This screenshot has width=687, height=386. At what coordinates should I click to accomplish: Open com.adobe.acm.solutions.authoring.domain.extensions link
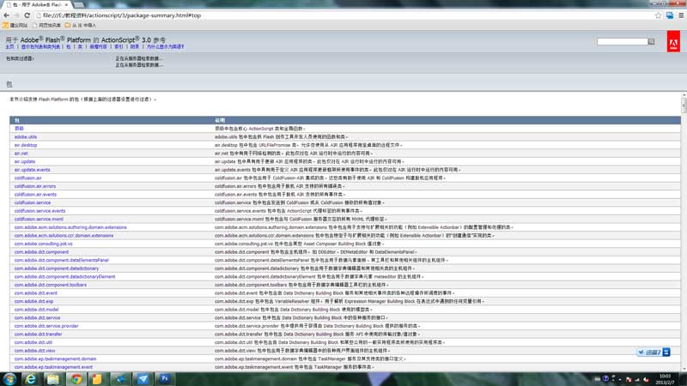(70, 227)
